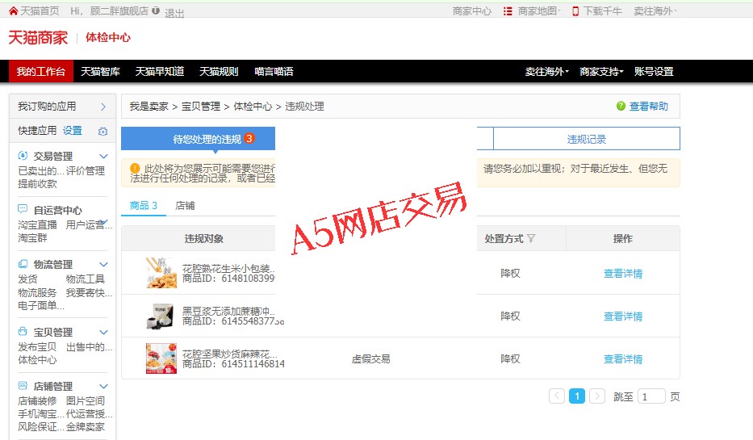Open the 卖往海外 dropdown in black navbar
Image resolution: width=753 pixels, height=440 pixels.
pos(546,72)
